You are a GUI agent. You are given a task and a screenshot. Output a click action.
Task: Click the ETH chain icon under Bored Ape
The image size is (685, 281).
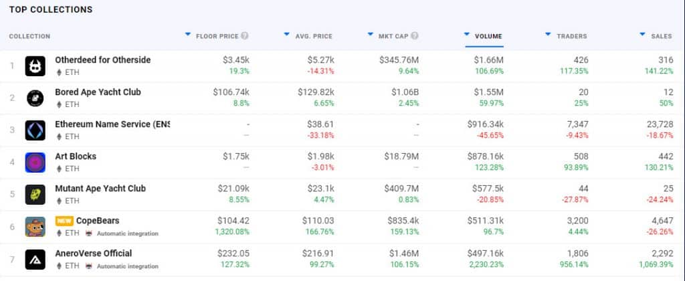[60, 104]
